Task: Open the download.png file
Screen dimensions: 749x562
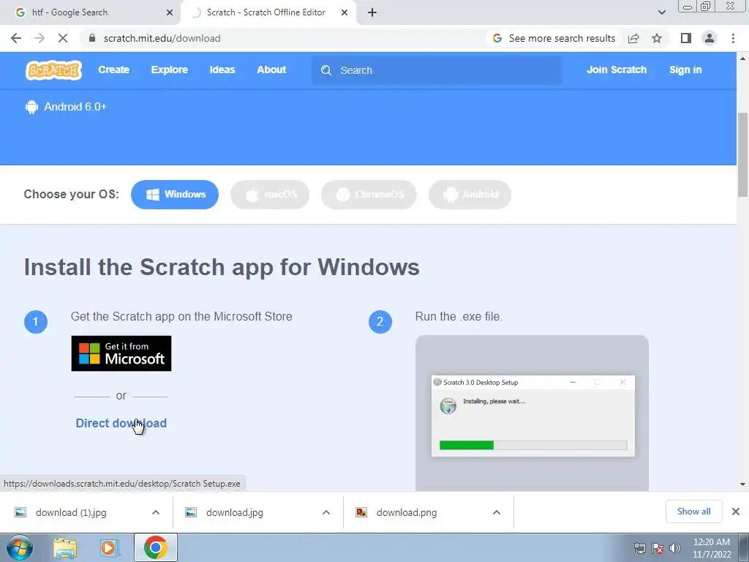Action: [407, 512]
